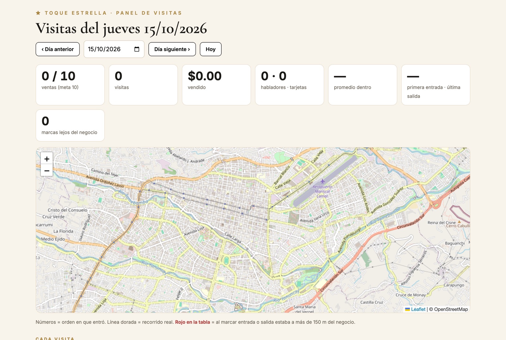Click the habladores · tarjetas label
This screenshot has width=506, height=340.
click(x=284, y=87)
